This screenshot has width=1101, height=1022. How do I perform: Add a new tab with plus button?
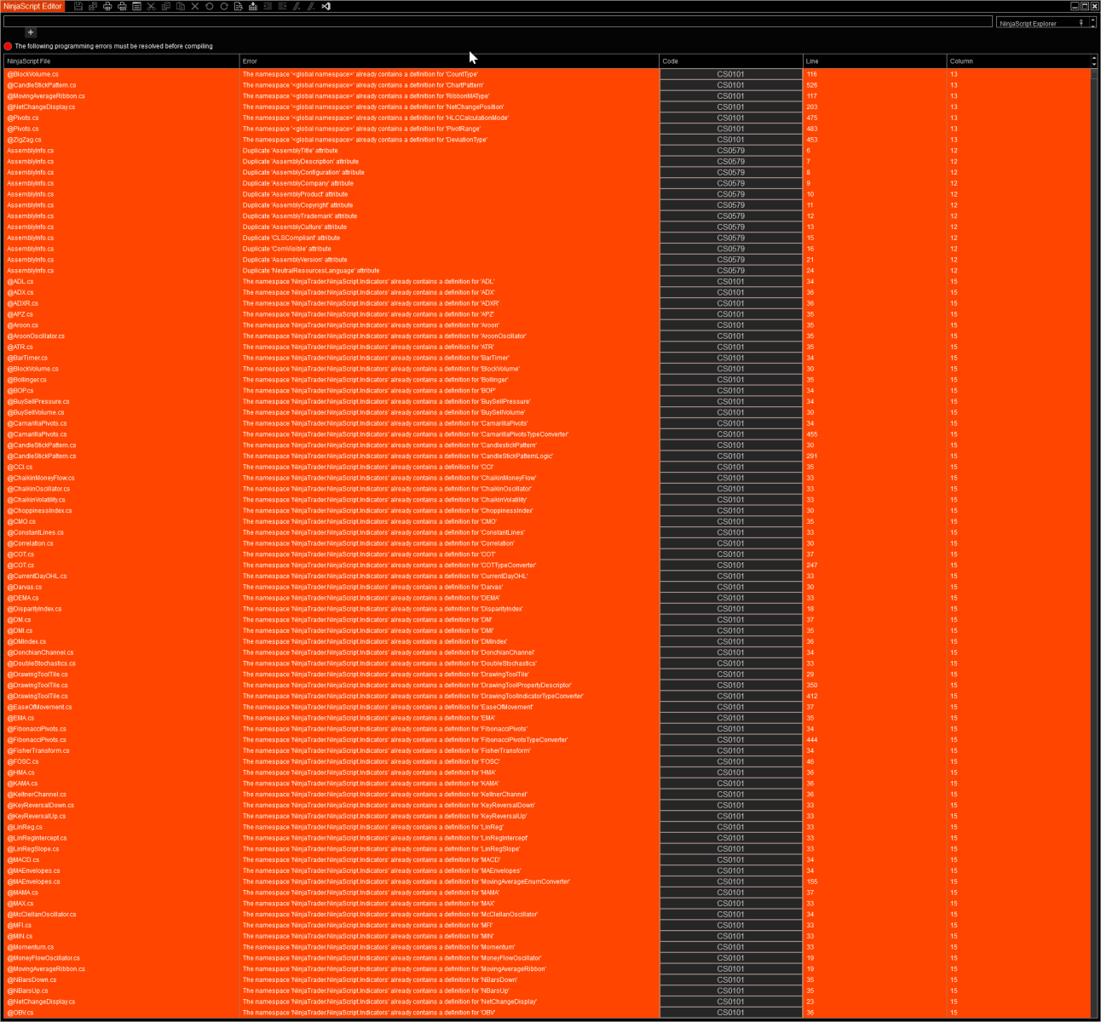(x=31, y=32)
